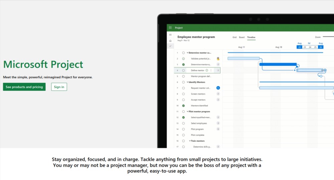Click the assignee badge on Define mentor row
The image size is (334, 180).
tap(218, 70)
